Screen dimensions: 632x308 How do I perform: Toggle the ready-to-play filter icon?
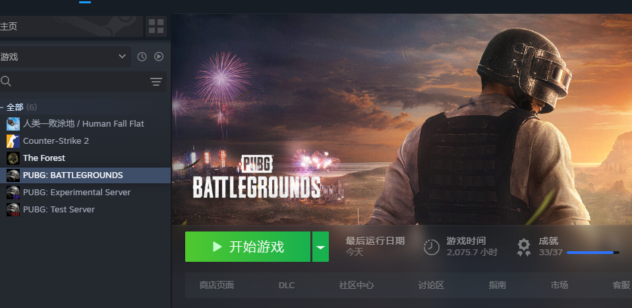point(159,57)
